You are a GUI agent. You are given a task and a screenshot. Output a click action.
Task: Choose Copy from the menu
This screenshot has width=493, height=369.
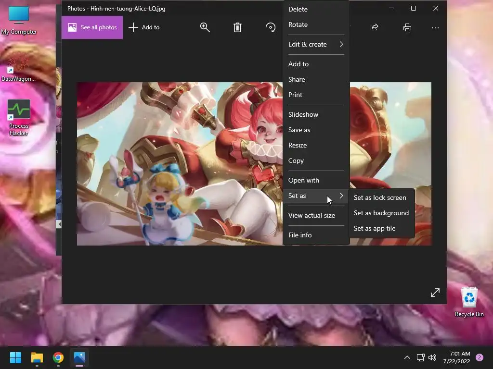pos(316,160)
